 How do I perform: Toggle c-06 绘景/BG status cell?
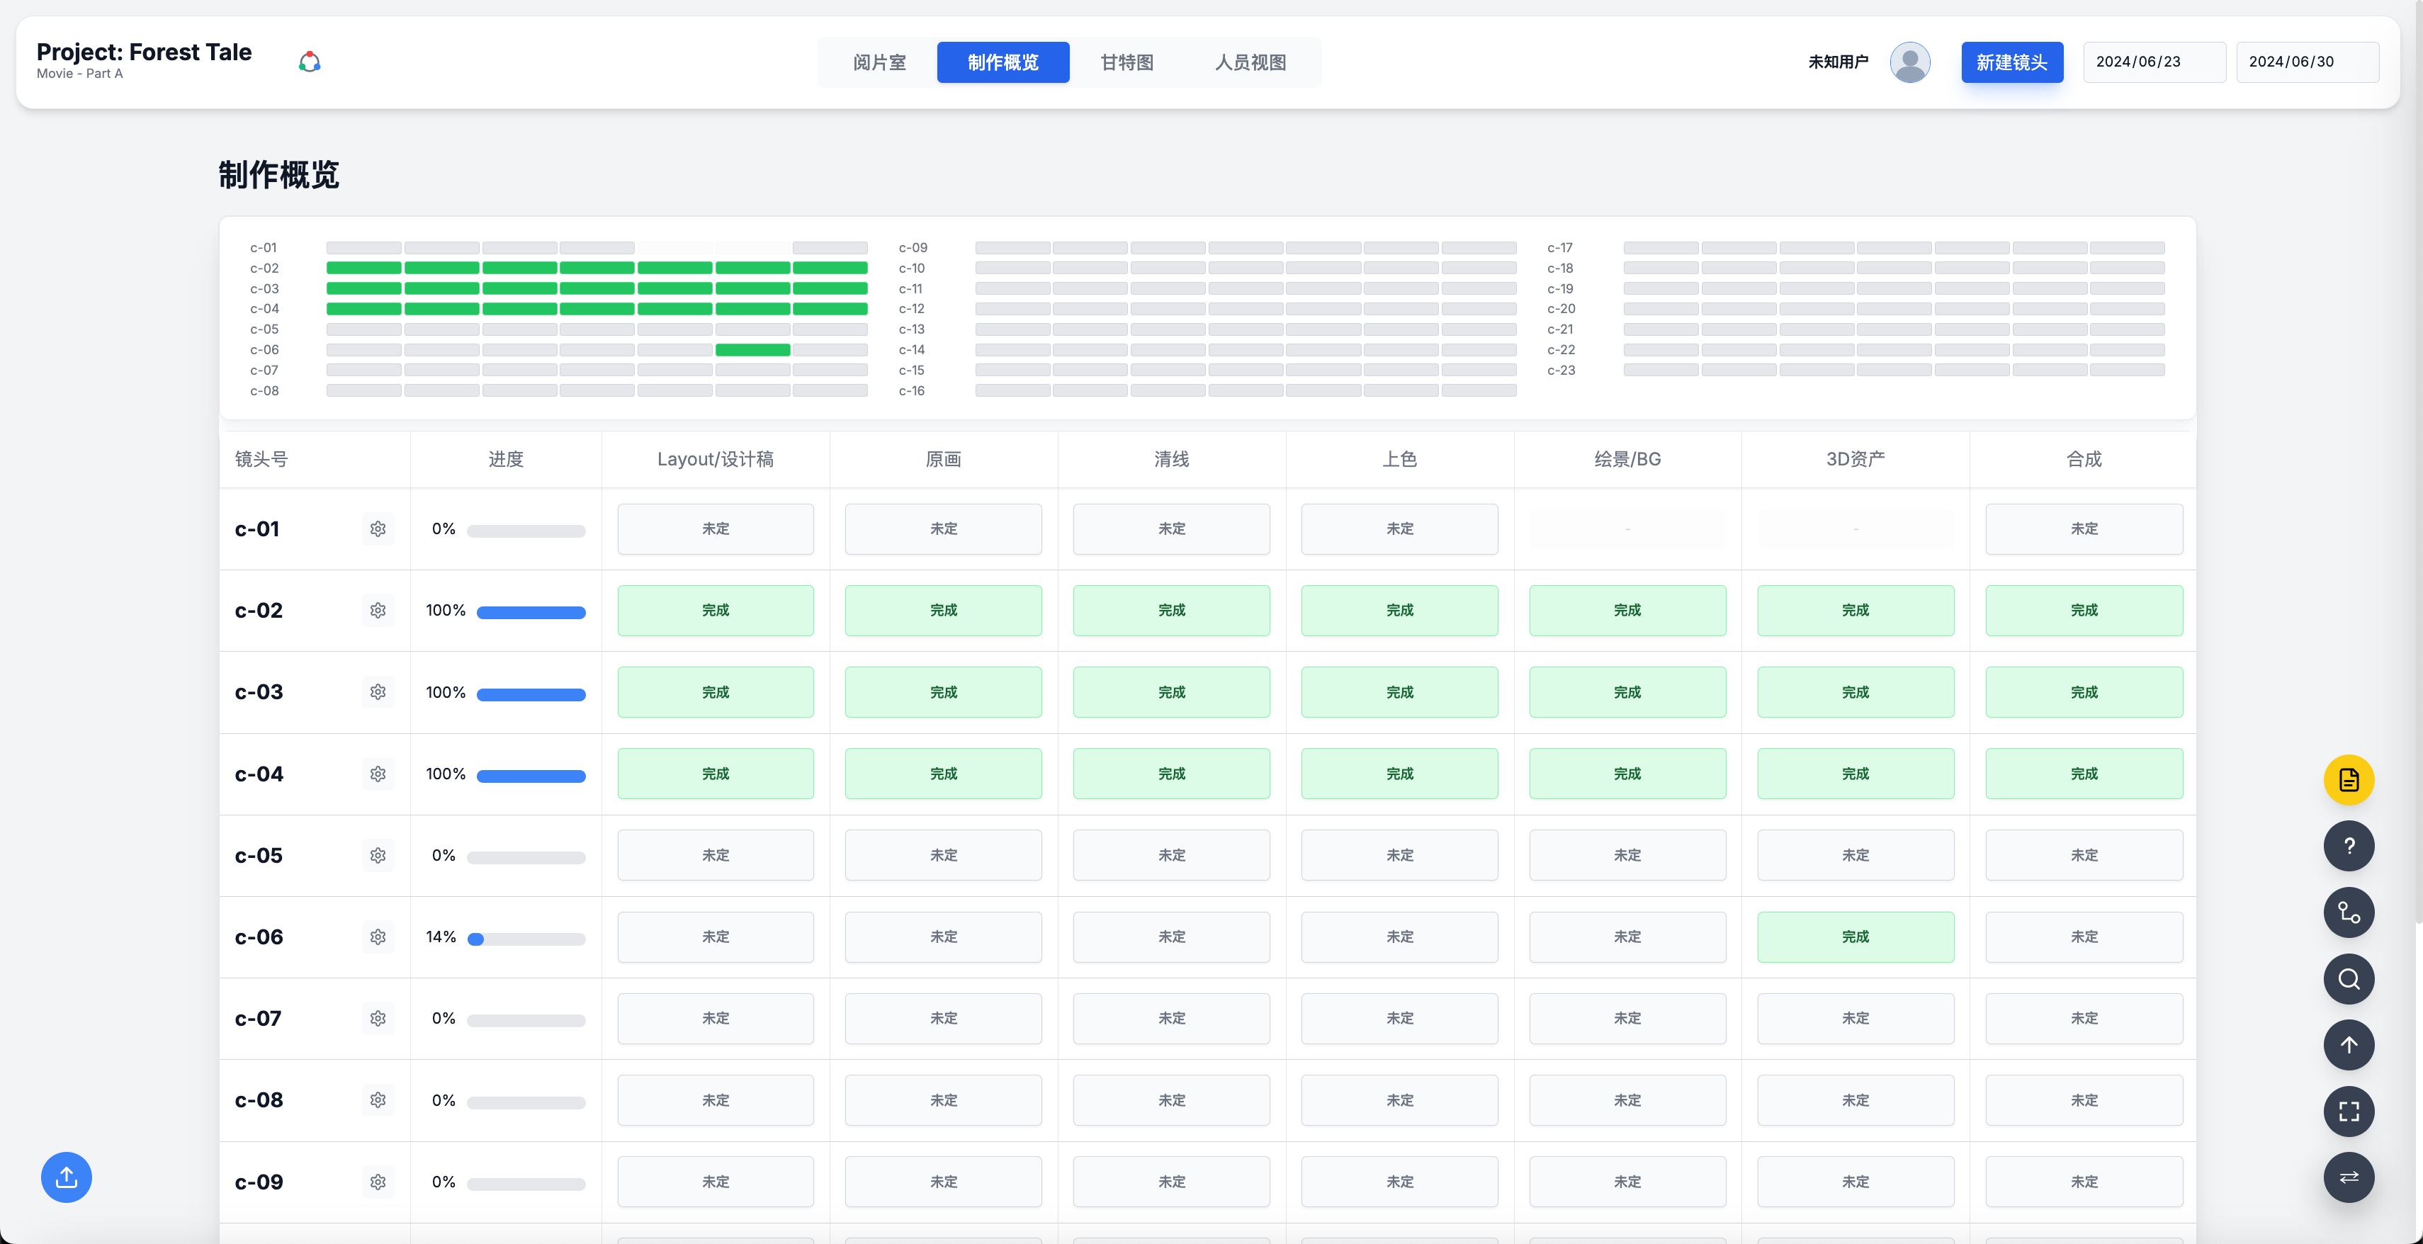point(1627,937)
